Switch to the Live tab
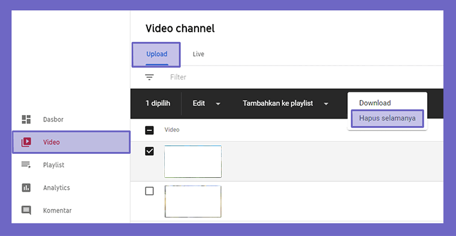 [x=198, y=54]
